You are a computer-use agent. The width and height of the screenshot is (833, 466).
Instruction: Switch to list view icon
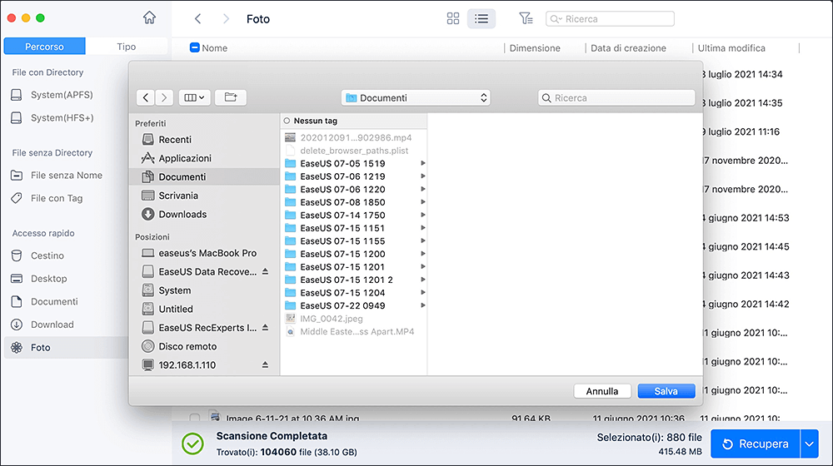tap(481, 18)
